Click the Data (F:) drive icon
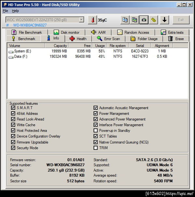 [11, 57]
